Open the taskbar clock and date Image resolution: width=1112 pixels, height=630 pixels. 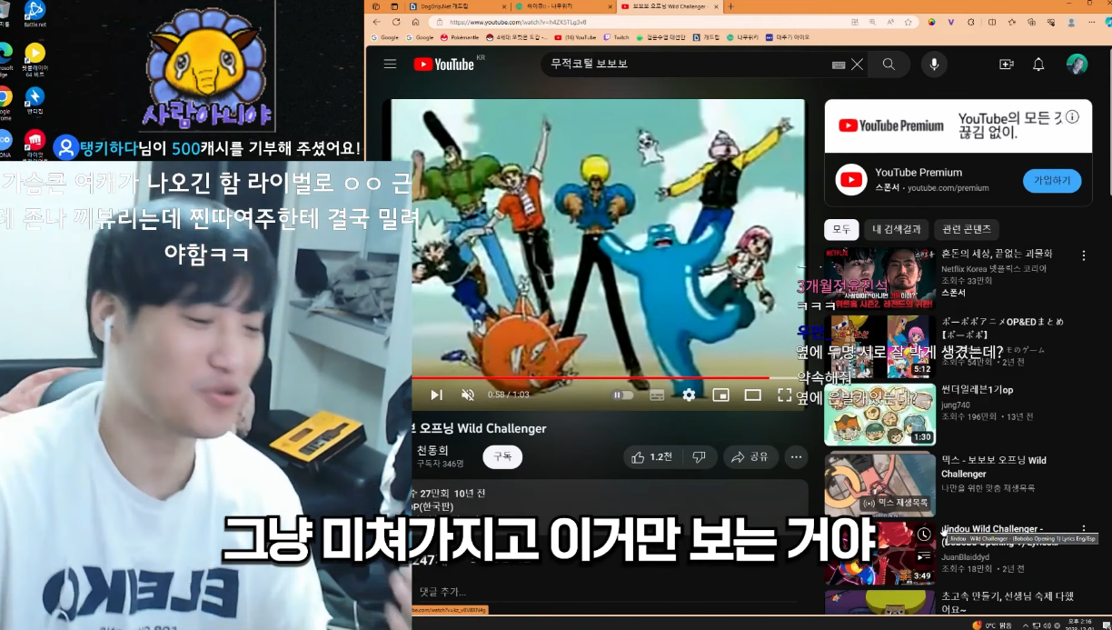pos(1079,625)
